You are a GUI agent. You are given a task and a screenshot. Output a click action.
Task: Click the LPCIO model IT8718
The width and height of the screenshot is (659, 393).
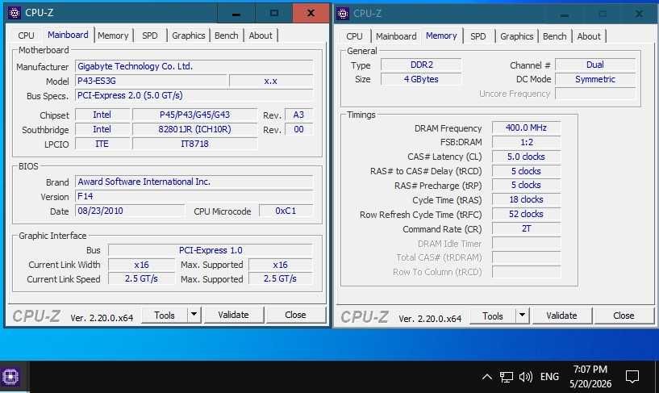click(x=194, y=144)
